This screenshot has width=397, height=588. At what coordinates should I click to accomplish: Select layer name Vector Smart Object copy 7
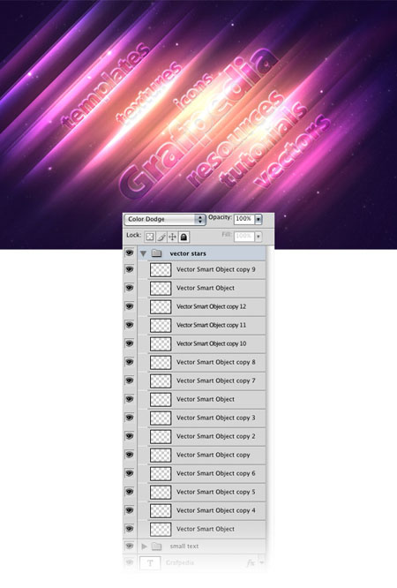[216, 381]
